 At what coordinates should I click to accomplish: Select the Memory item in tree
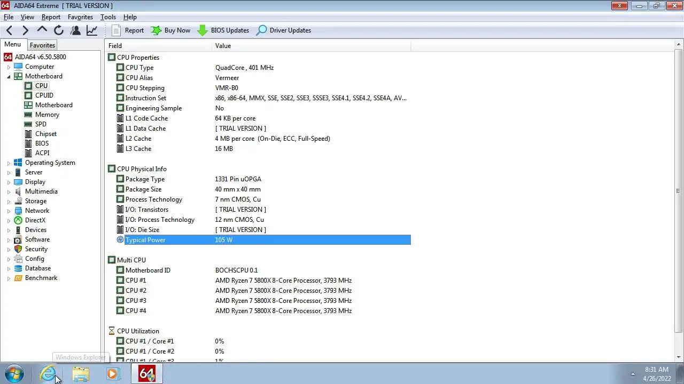click(x=47, y=115)
